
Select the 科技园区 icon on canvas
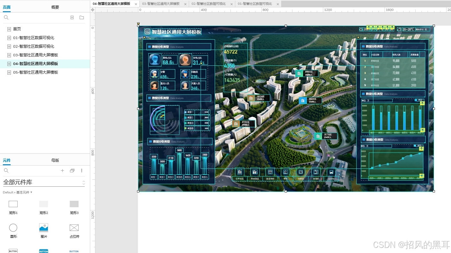click(x=255, y=172)
